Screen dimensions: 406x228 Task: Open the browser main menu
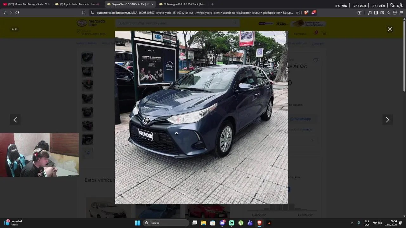pos(401,13)
